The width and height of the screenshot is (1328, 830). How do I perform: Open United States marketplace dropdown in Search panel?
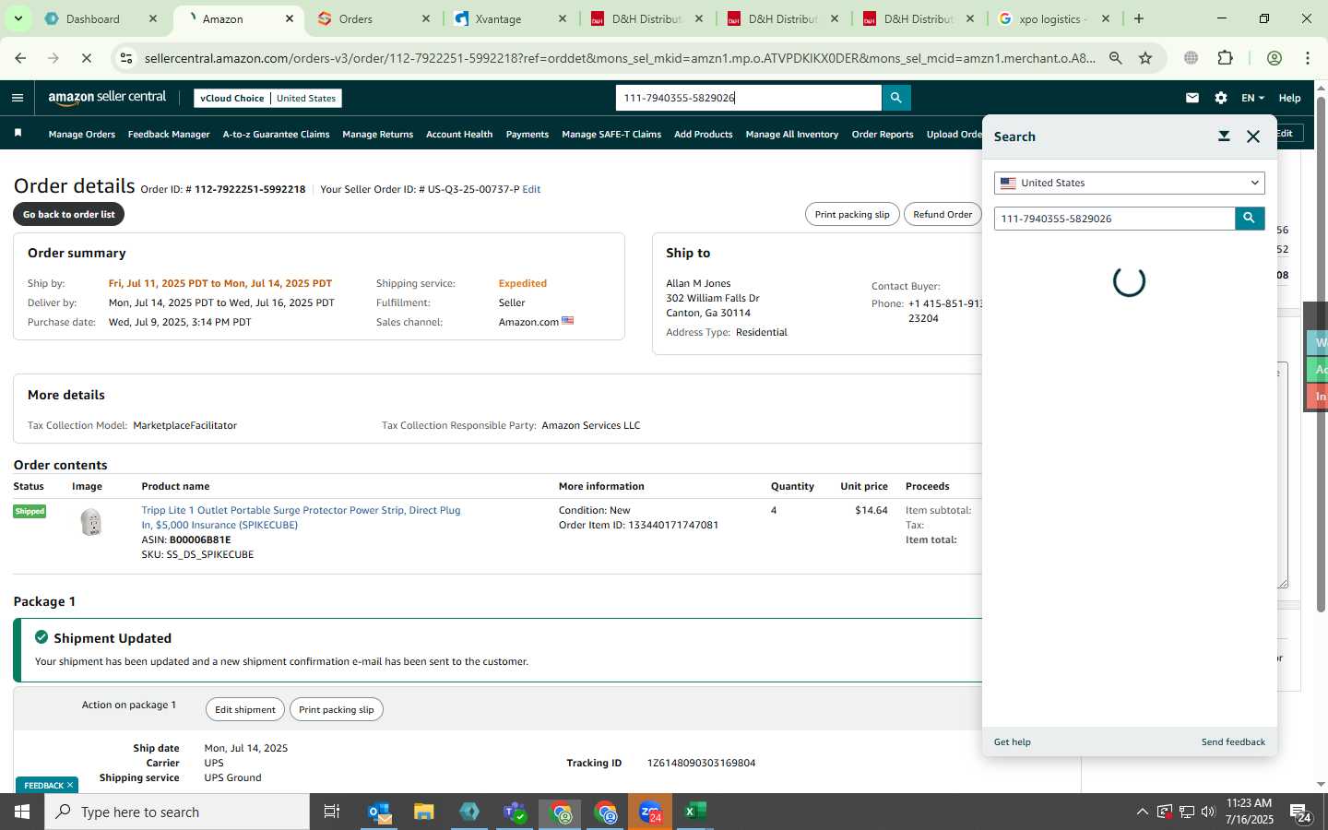point(1129,183)
